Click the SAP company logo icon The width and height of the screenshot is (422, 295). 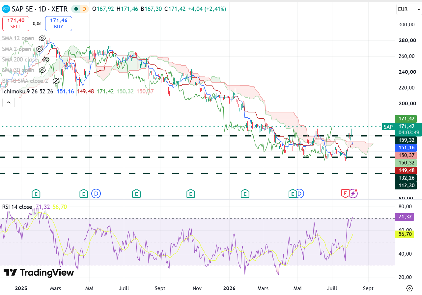click(6, 9)
